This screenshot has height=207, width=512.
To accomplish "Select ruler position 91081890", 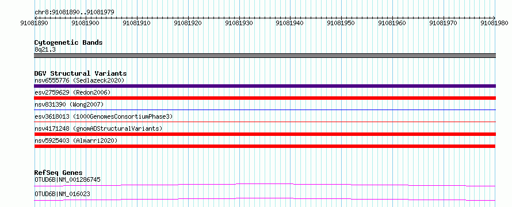I will 35,23.
